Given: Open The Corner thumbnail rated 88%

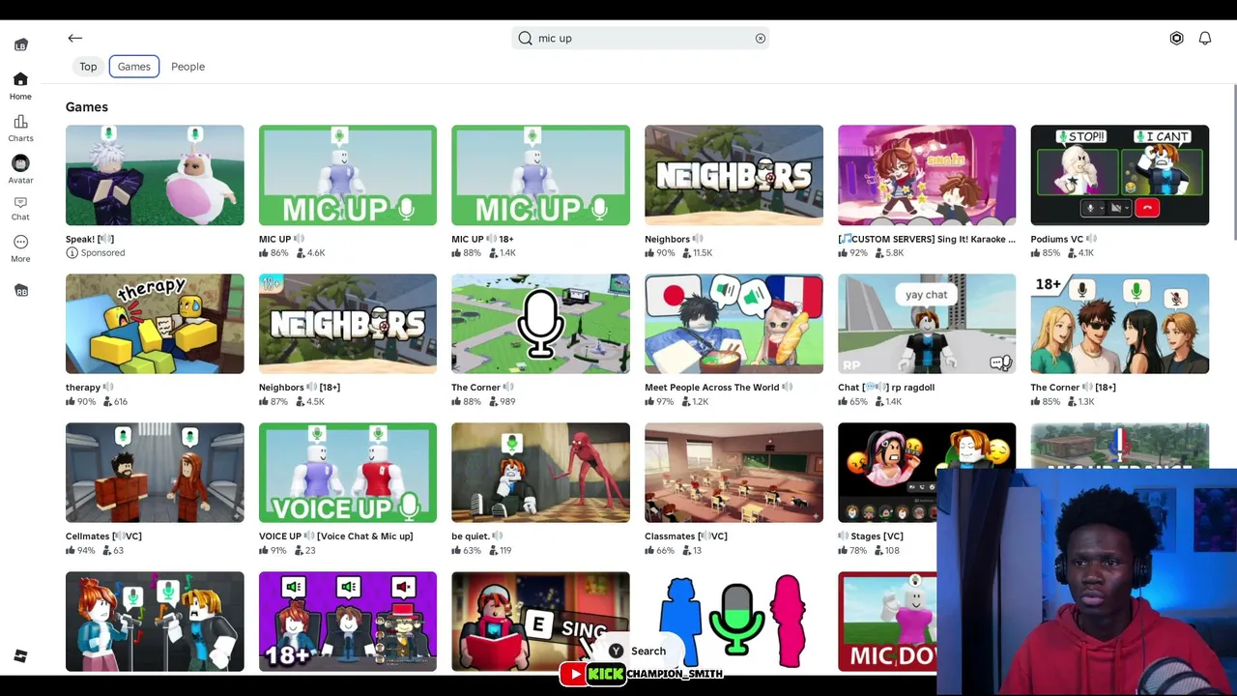Looking at the screenshot, I should [x=540, y=324].
